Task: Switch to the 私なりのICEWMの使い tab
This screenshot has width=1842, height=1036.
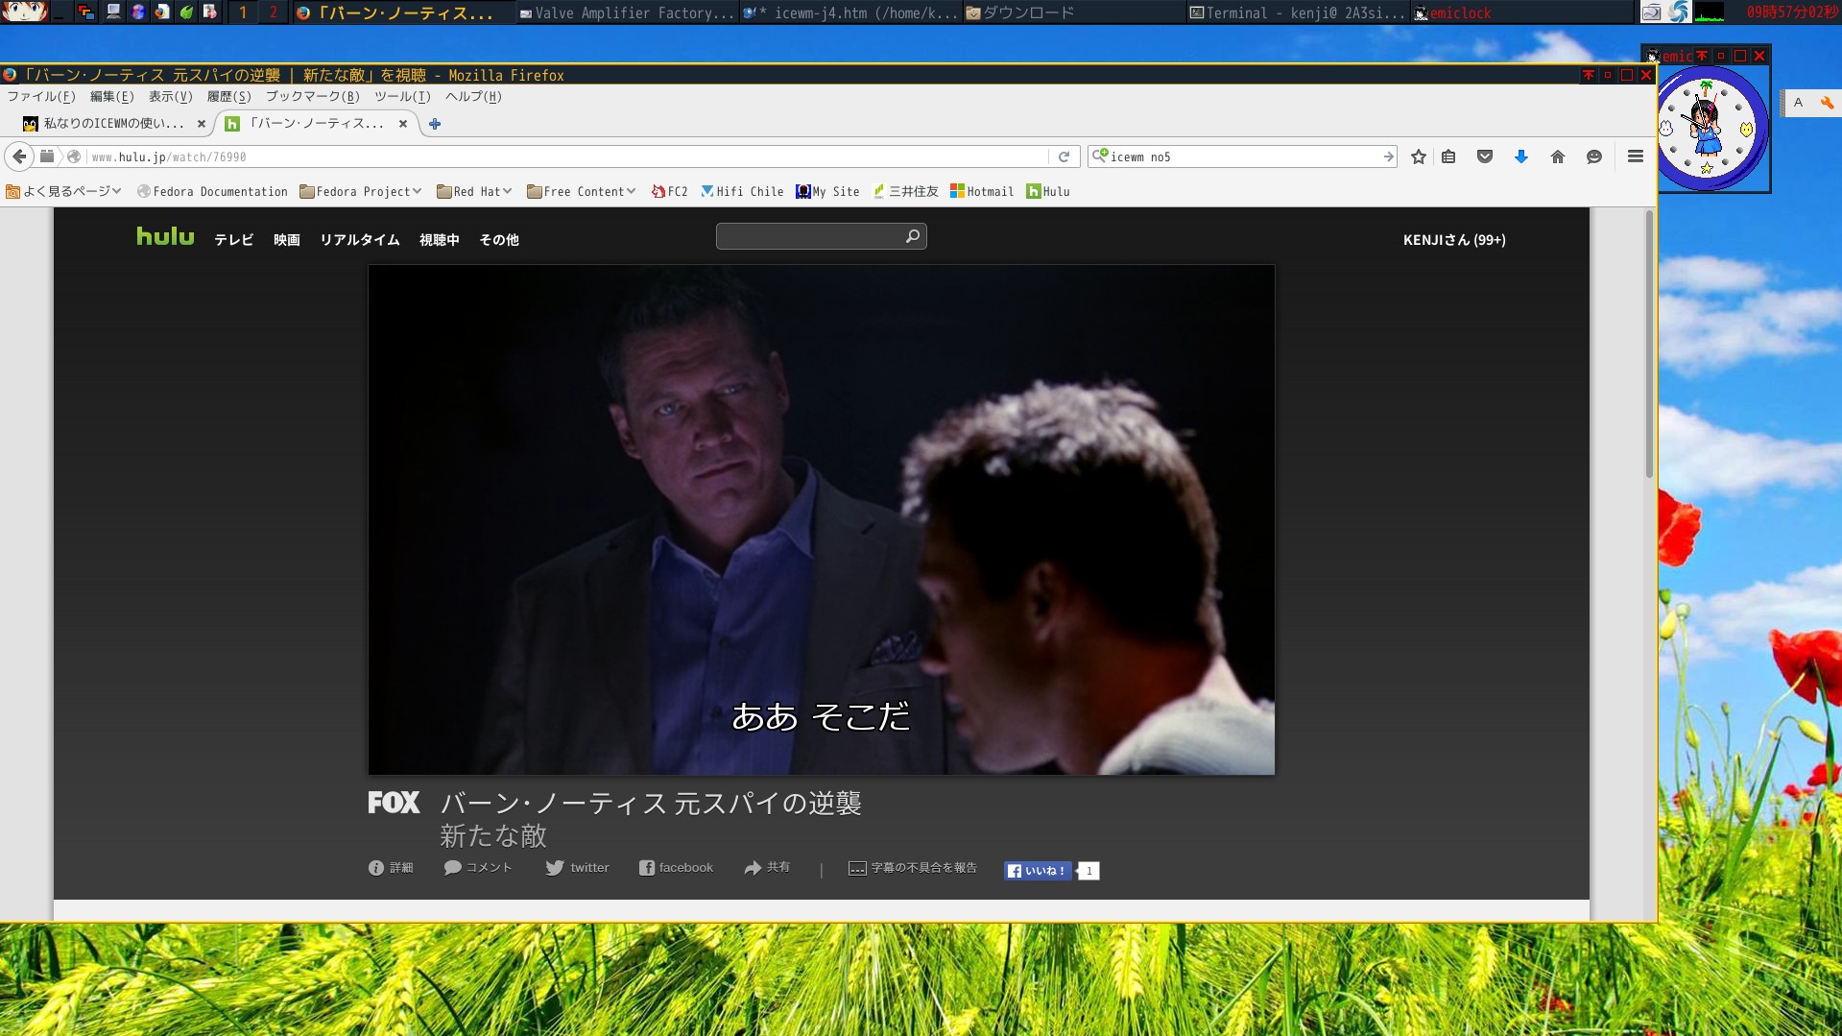Action: click(115, 124)
